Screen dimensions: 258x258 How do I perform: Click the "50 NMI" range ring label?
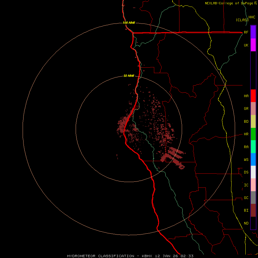pos(129,76)
